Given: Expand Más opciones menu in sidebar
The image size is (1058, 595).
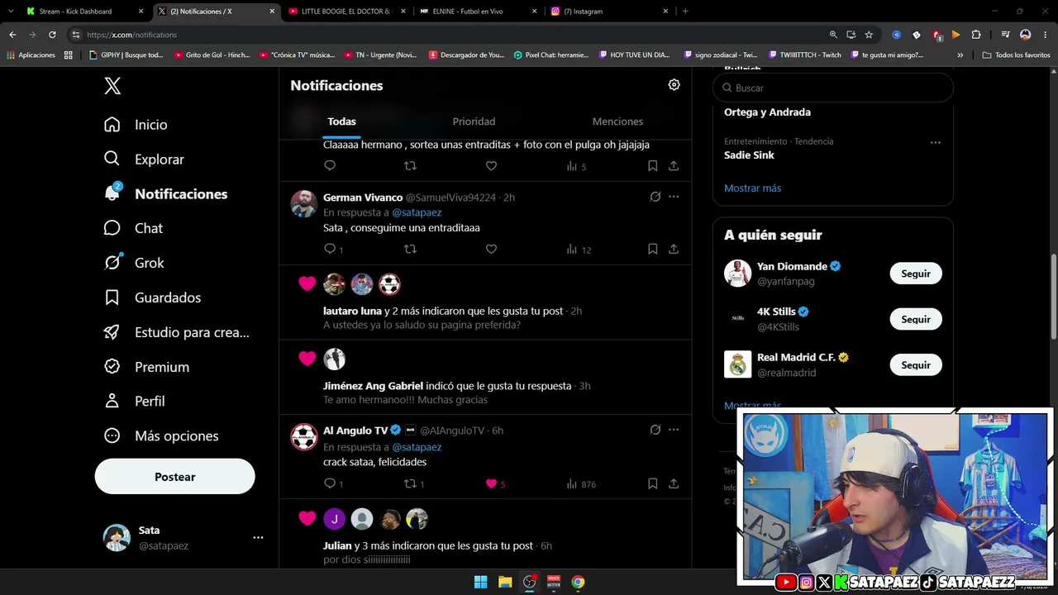Looking at the screenshot, I should (x=161, y=436).
